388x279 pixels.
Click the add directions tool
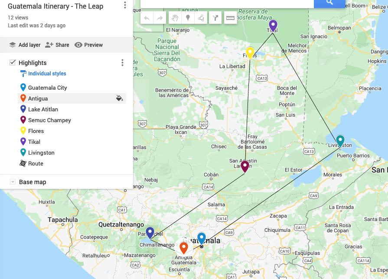click(x=215, y=18)
